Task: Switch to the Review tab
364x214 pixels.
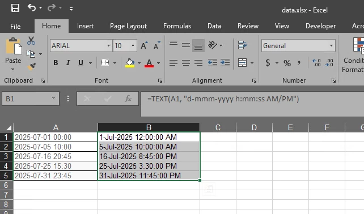Action: (248, 26)
